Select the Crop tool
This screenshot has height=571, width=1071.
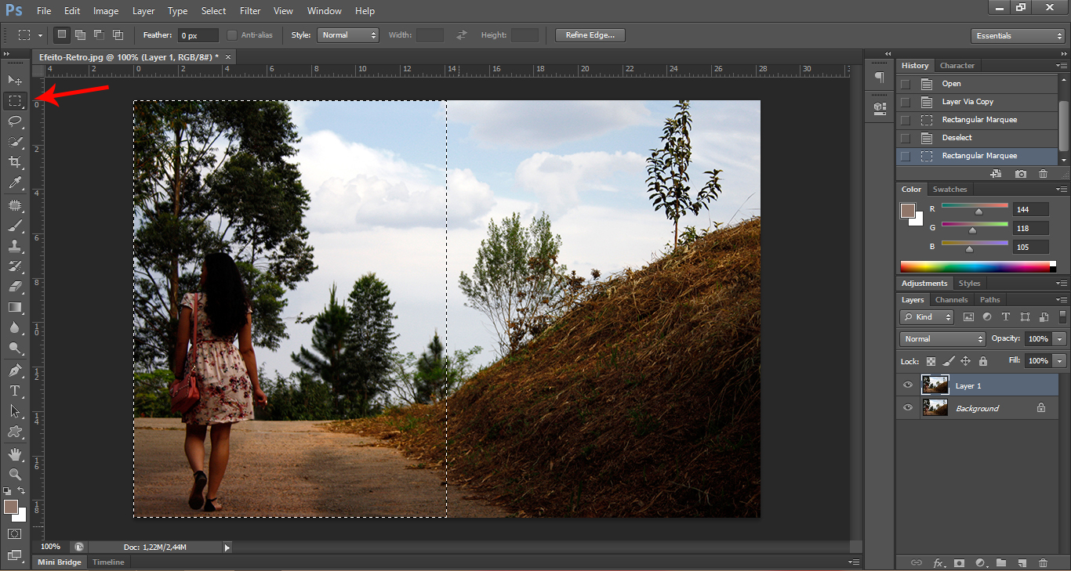[15, 162]
